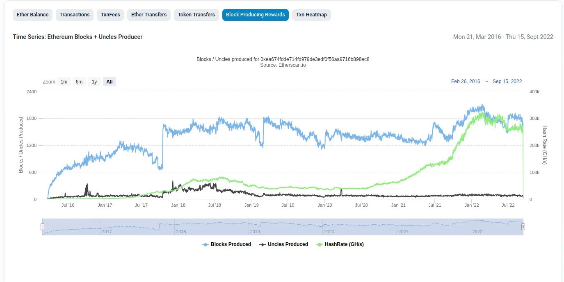
Task: Click the Feb 26, 2016 start date field
Action: [x=466, y=81]
